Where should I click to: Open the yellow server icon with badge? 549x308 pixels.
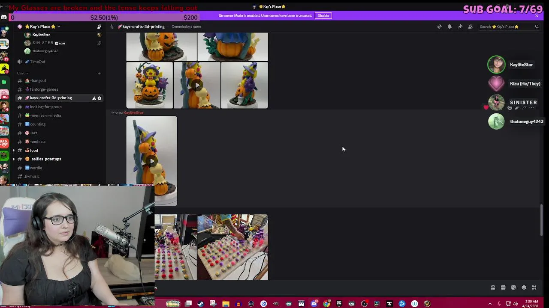(x=4, y=68)
